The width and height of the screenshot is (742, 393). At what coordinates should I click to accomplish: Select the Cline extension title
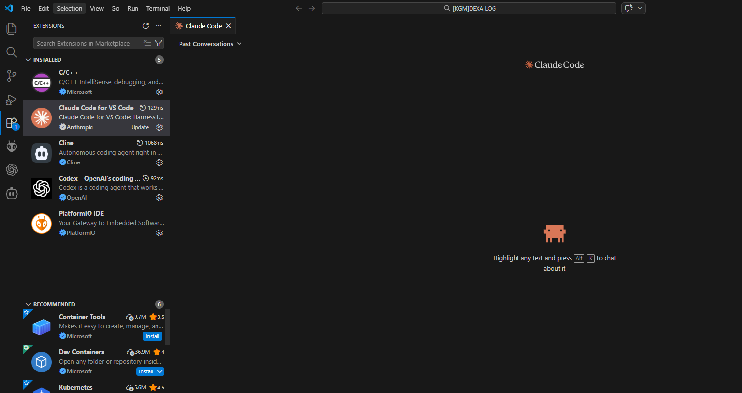pos(66,143)
